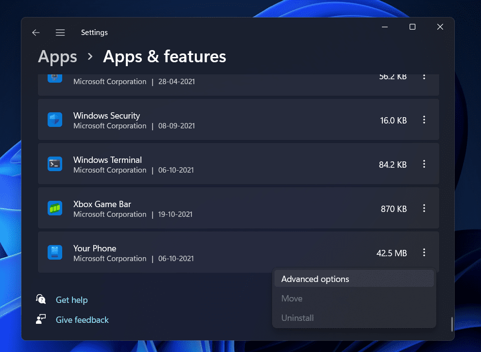This screenshot has height=352, width=481.
Task: Open the hamburger navigation menu
Action: 60,33
